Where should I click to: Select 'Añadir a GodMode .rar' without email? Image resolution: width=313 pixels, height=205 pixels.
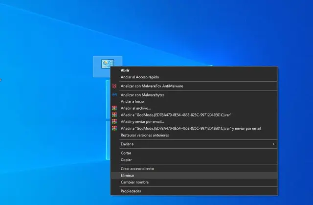click(x=176, y=115)
